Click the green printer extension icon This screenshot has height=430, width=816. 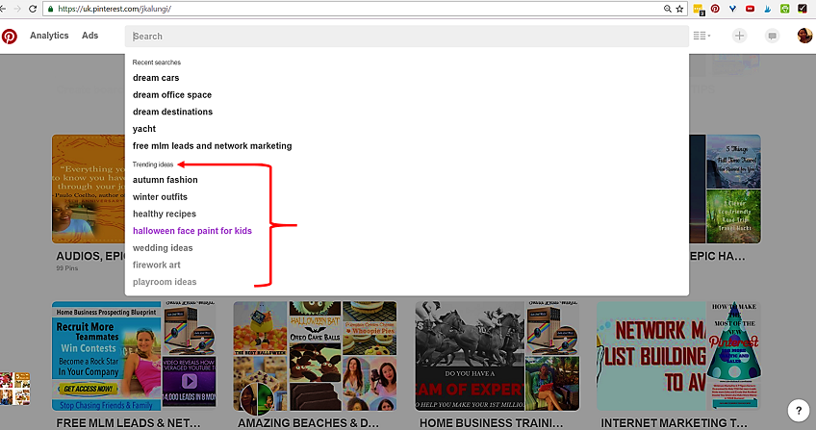click(x=785, y=9)
